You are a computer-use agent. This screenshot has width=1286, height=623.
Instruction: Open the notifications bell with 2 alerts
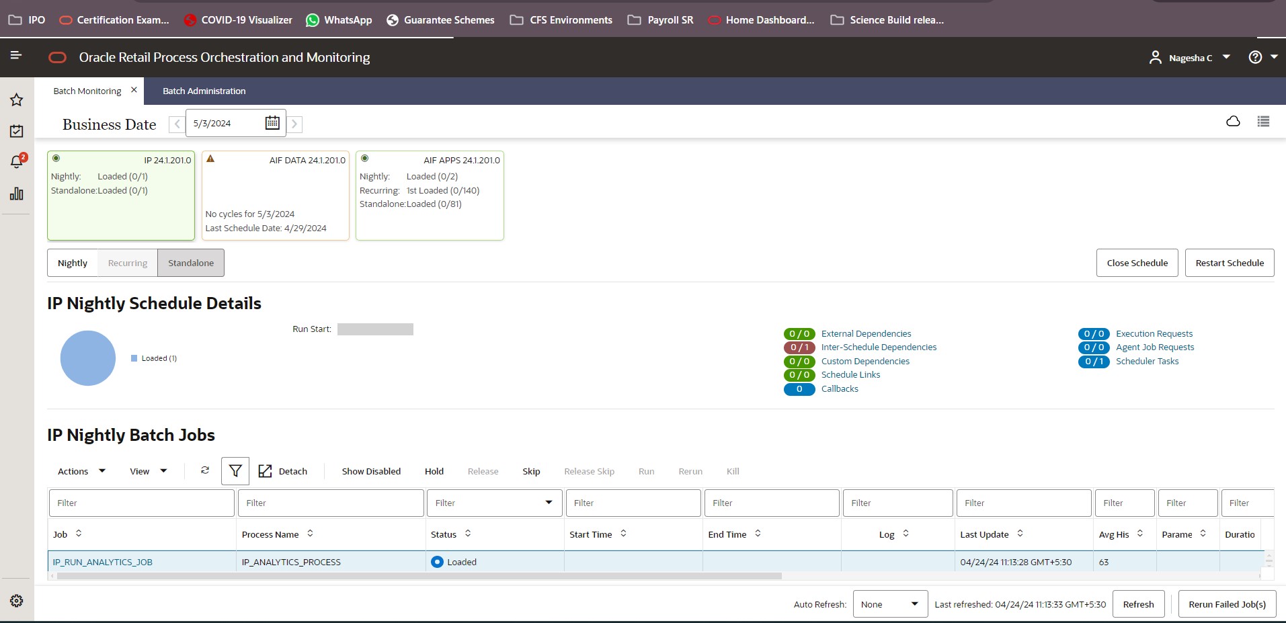16,161
